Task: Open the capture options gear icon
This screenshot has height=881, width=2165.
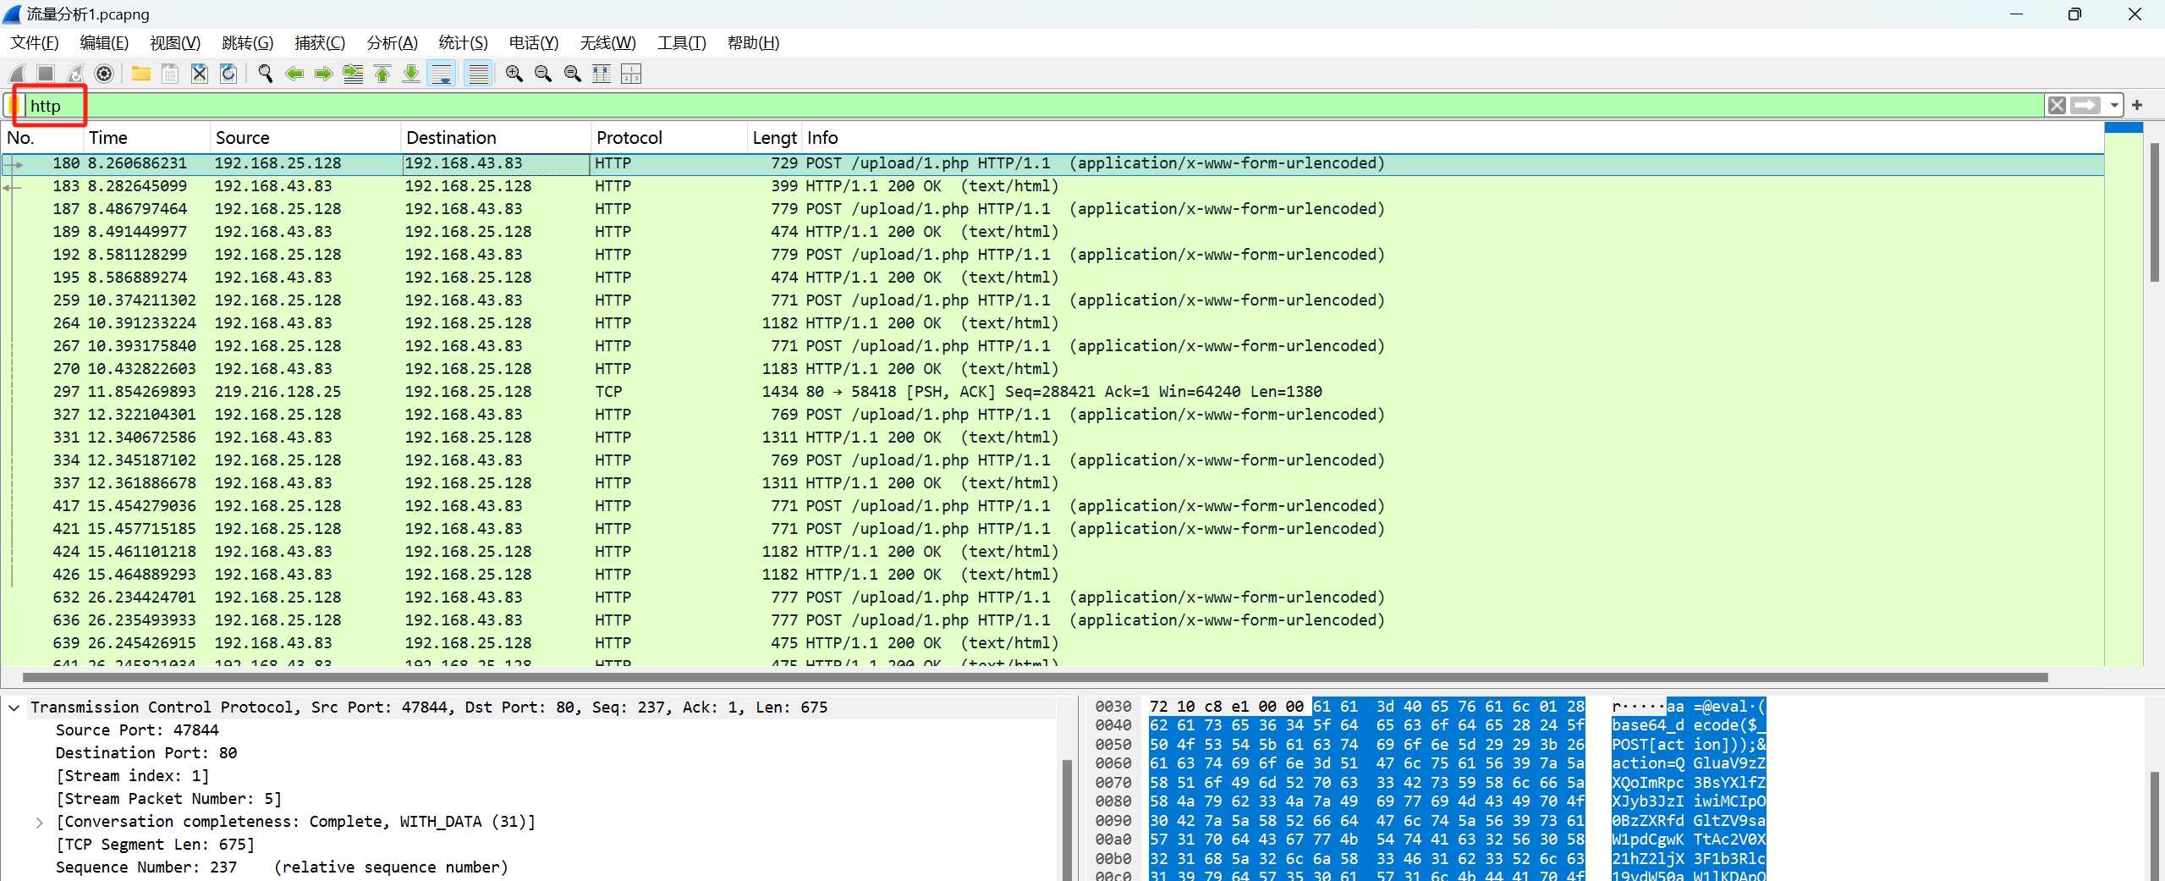Action: (104, 74)
